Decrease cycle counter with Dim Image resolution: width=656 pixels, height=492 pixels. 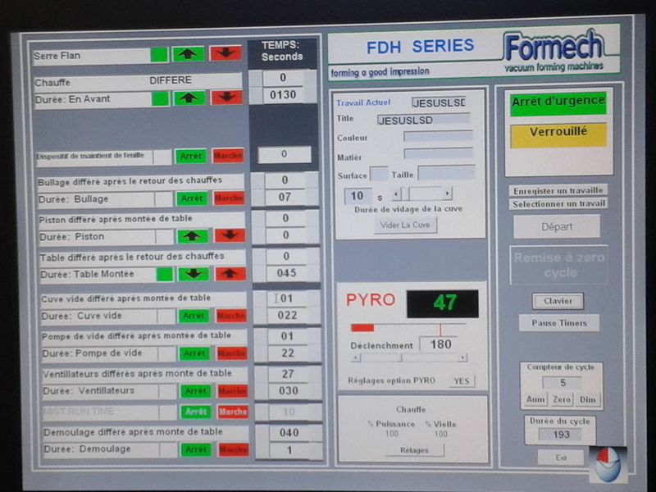click(587, 399)
